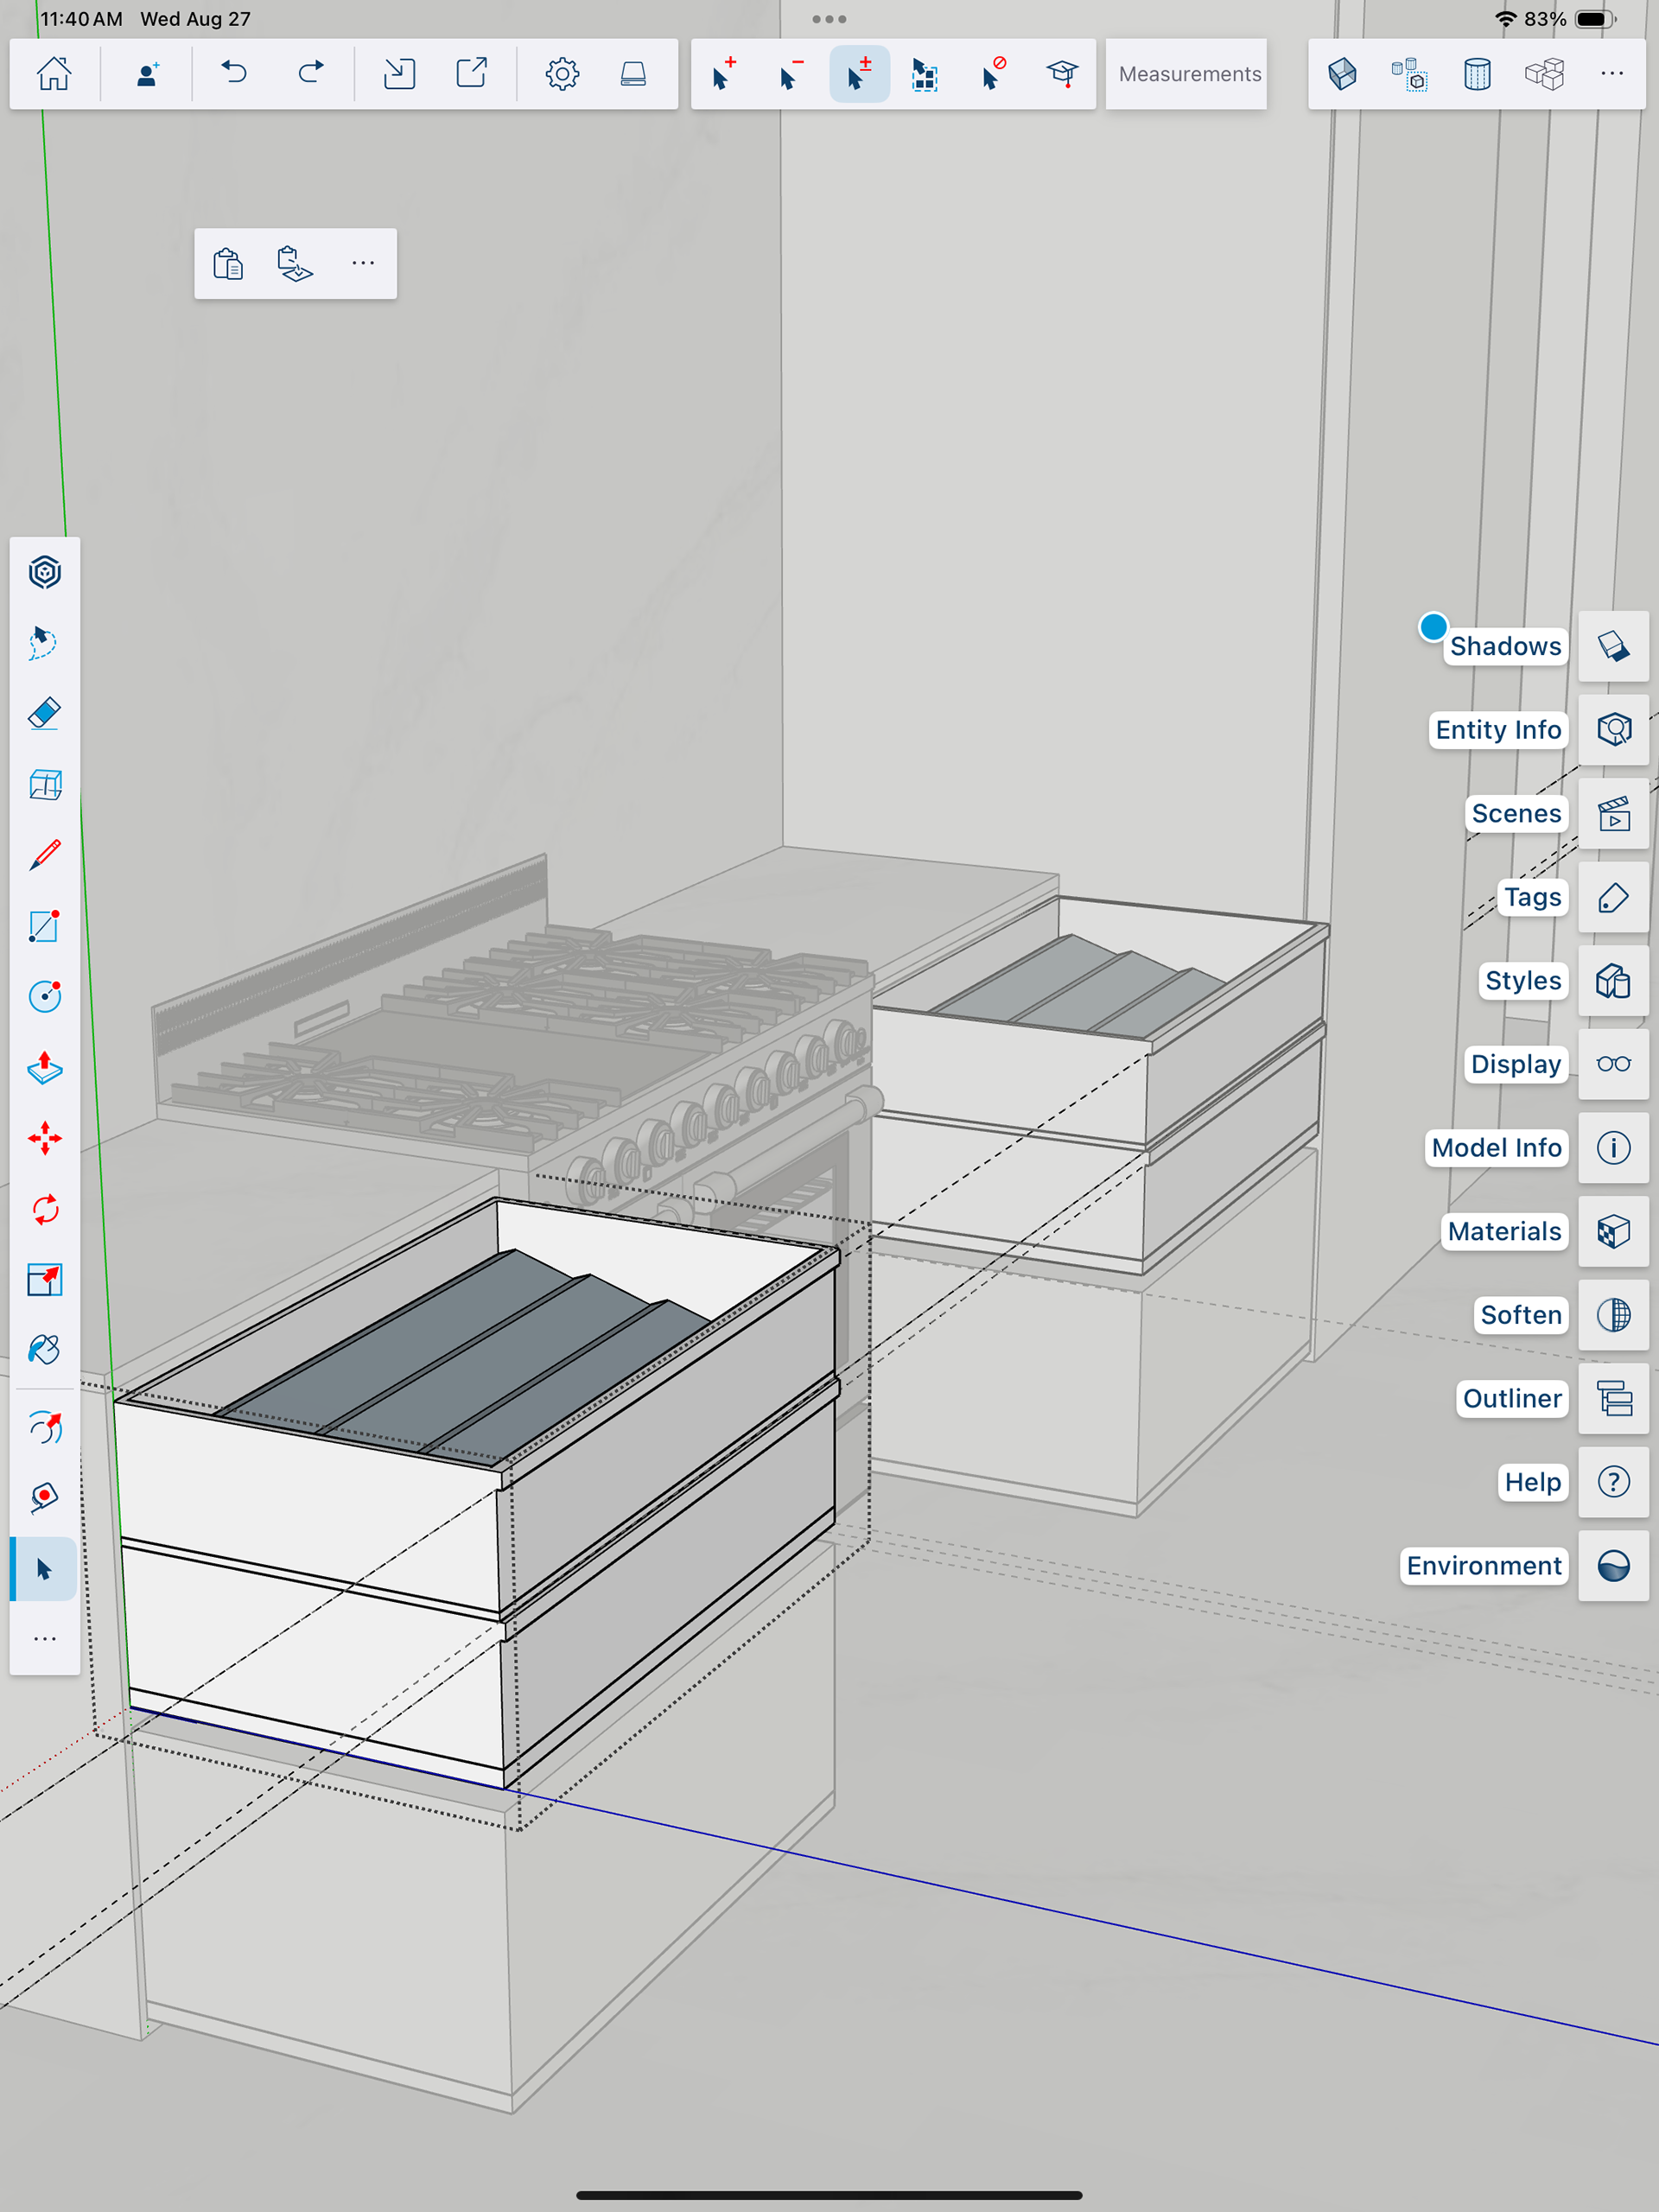Open the Outliner panel
Viewport: 1659px width, 2212px height.
pyautogui.click(x=1613, y=1398)
